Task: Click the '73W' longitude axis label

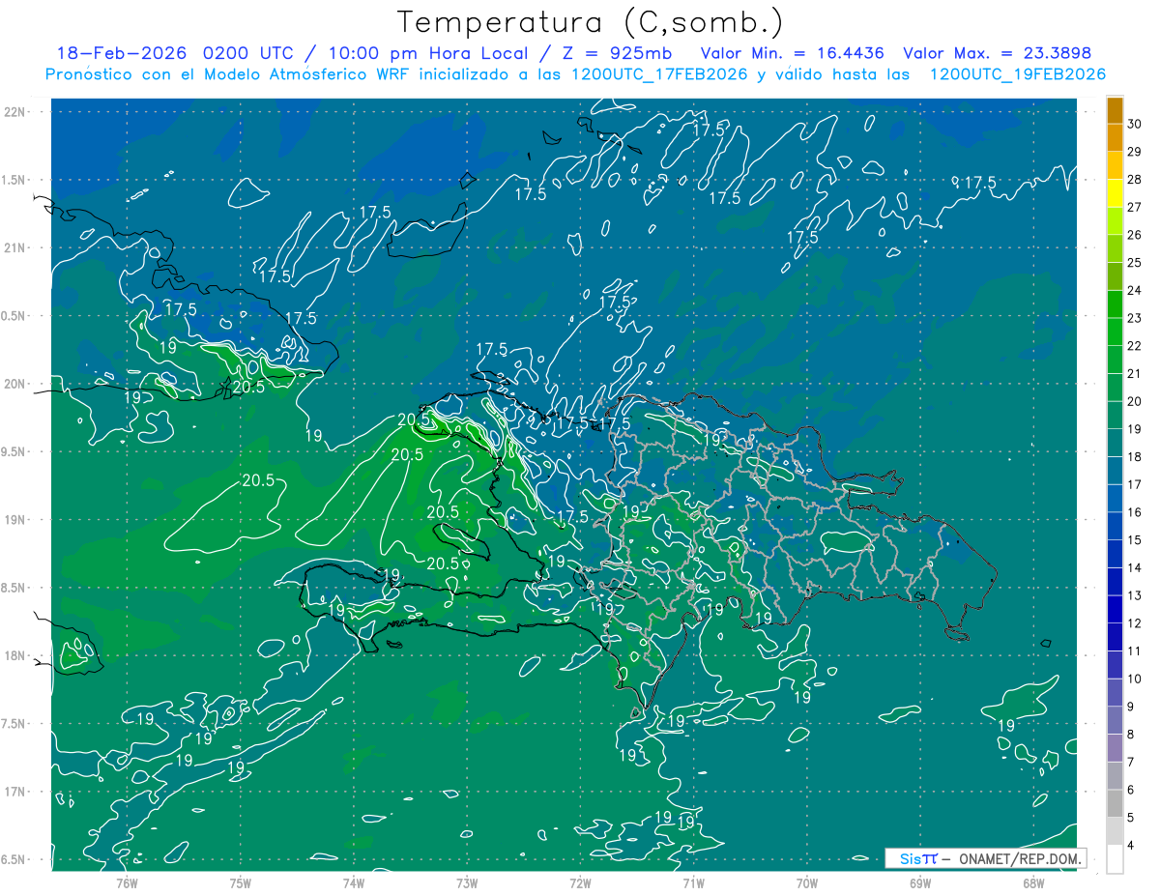Action: click(467, 883)
